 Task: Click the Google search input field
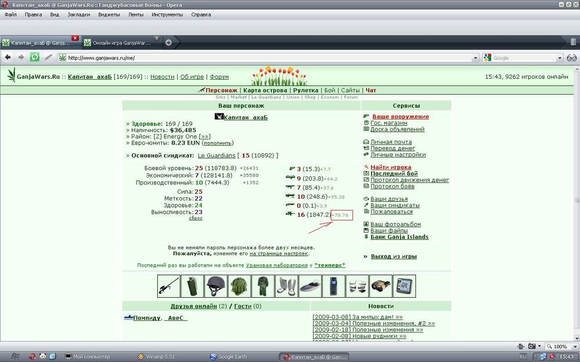click(x=524, y=58)
